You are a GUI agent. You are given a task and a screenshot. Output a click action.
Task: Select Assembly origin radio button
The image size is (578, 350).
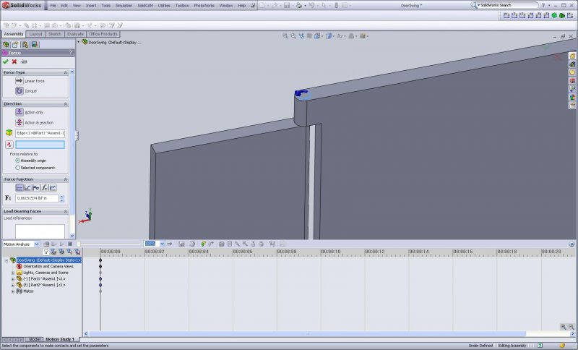17,161
